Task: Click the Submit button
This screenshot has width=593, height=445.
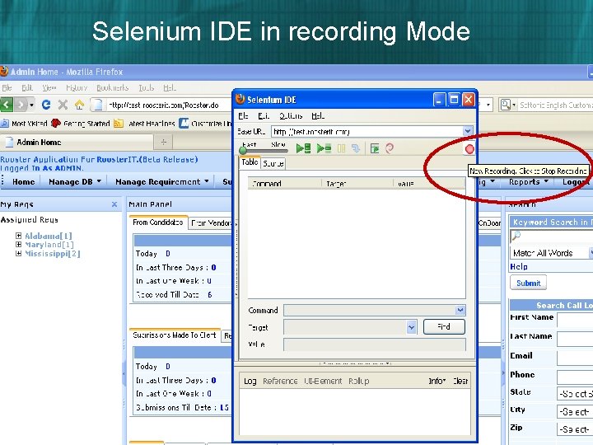Action: [x=528, y=283]
